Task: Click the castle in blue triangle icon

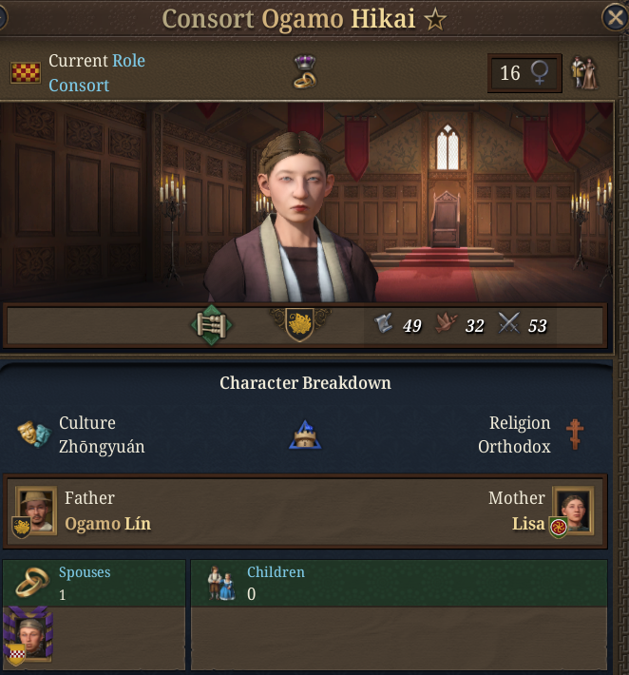Action: (x=305, y=434)
